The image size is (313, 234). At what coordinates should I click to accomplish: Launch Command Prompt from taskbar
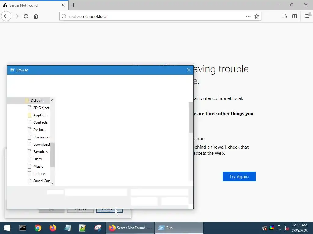coord(23,228)
